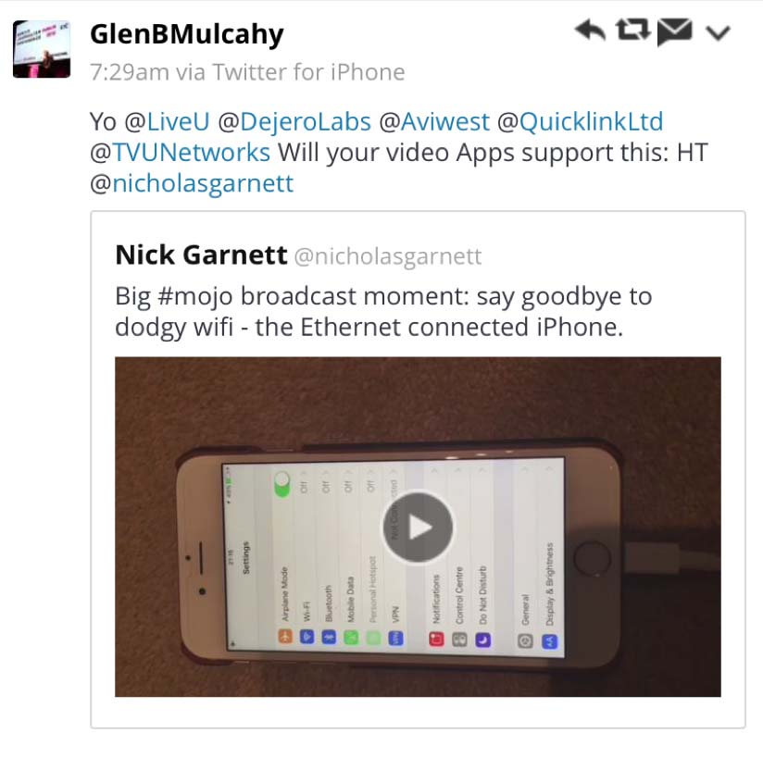This screenshot has height=758, width=763.
Task: Play the embedded iPhone video
Action: tap(418, 528)
